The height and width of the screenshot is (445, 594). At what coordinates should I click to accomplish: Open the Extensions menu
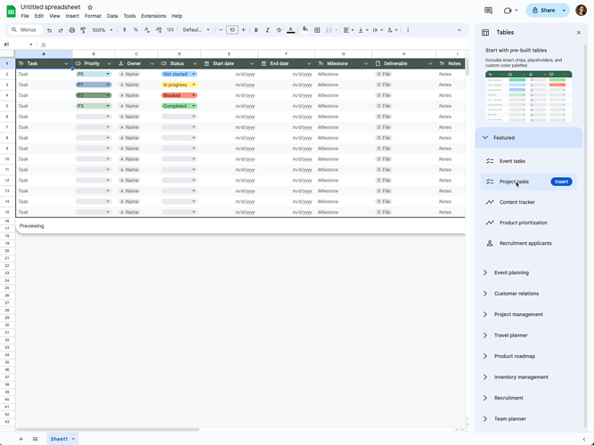[x=153, y=16]
